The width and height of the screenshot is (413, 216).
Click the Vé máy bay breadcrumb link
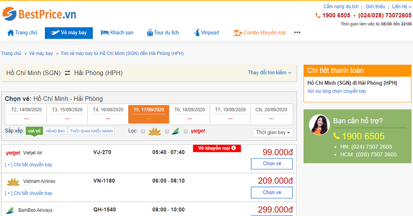41,53
